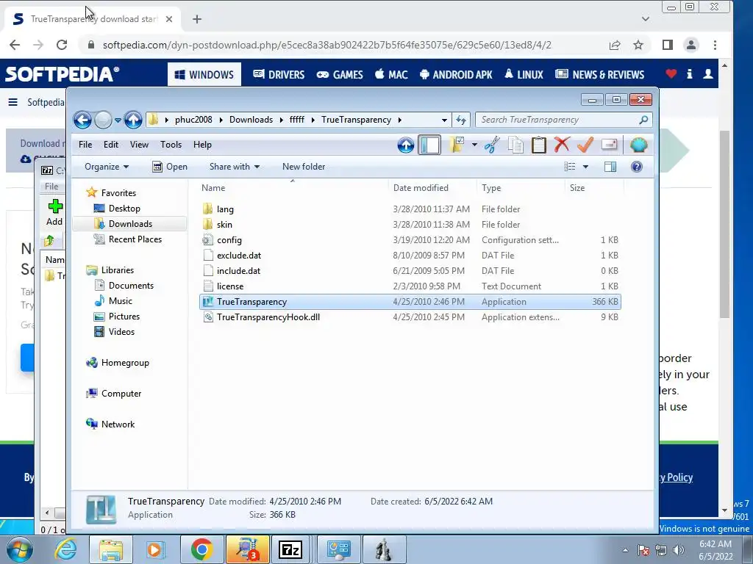Click the folder options toolbar icon
This screenshot has width=753, height=564.
457,145
